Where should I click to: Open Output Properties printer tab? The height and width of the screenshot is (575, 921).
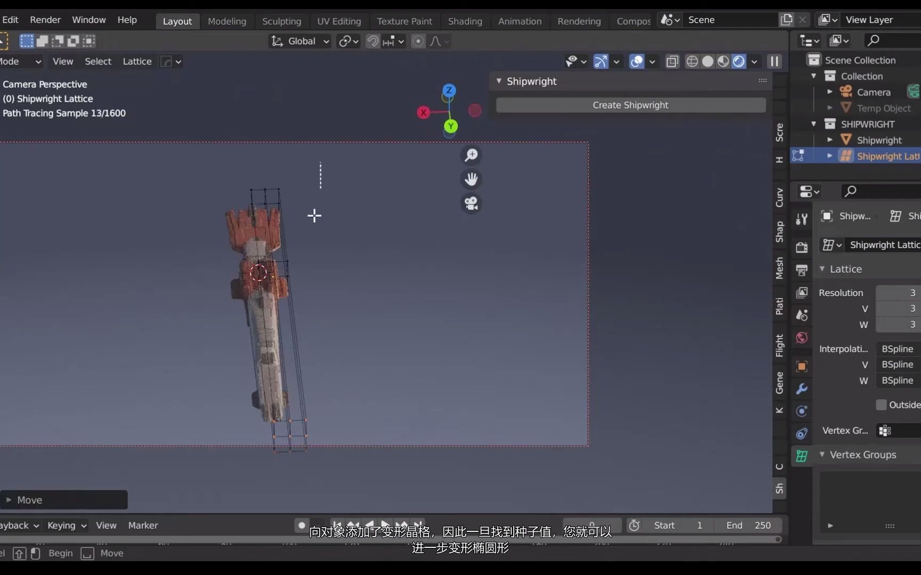click(x=802, y=270)
